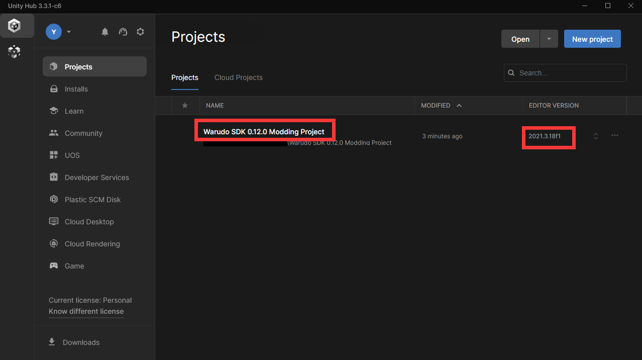
Task: Open Cloud Rendering
Action: [94, 244]
